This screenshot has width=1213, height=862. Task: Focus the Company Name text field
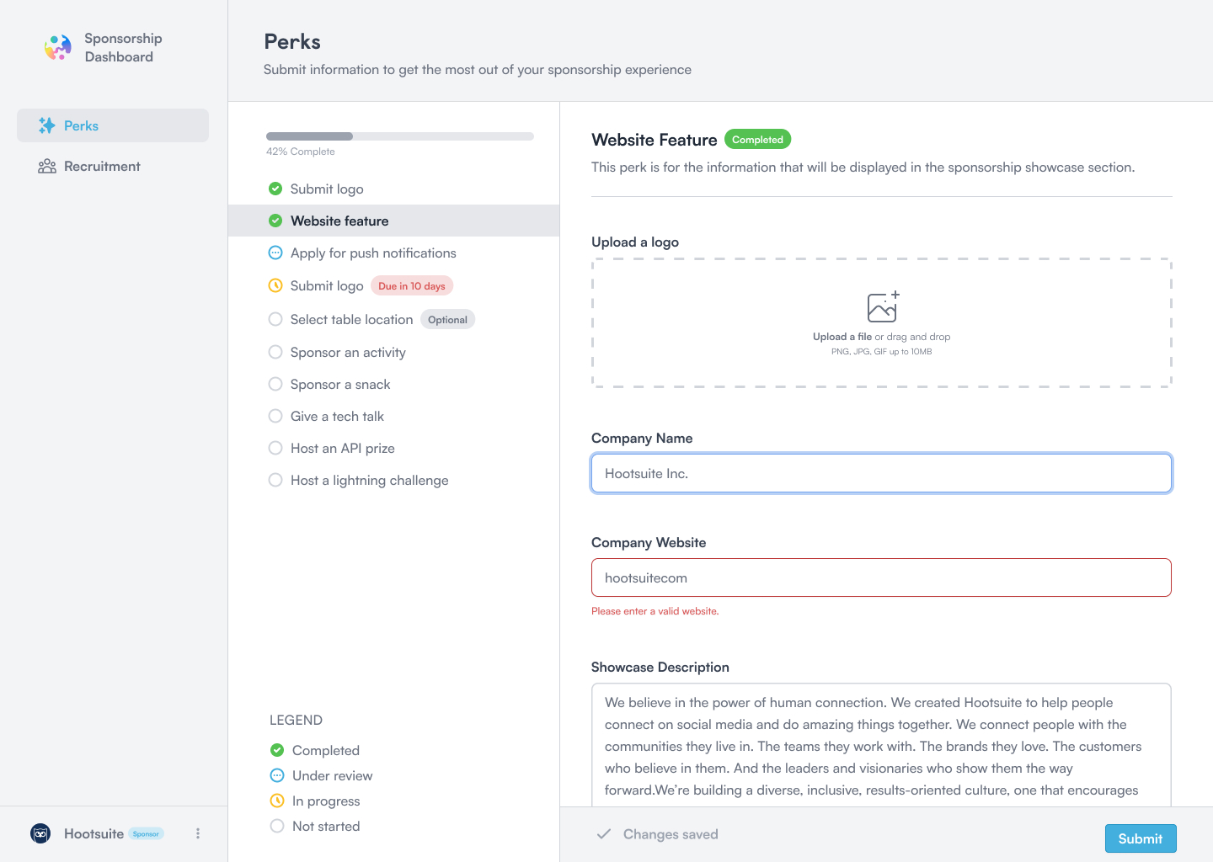coord(881,473)
